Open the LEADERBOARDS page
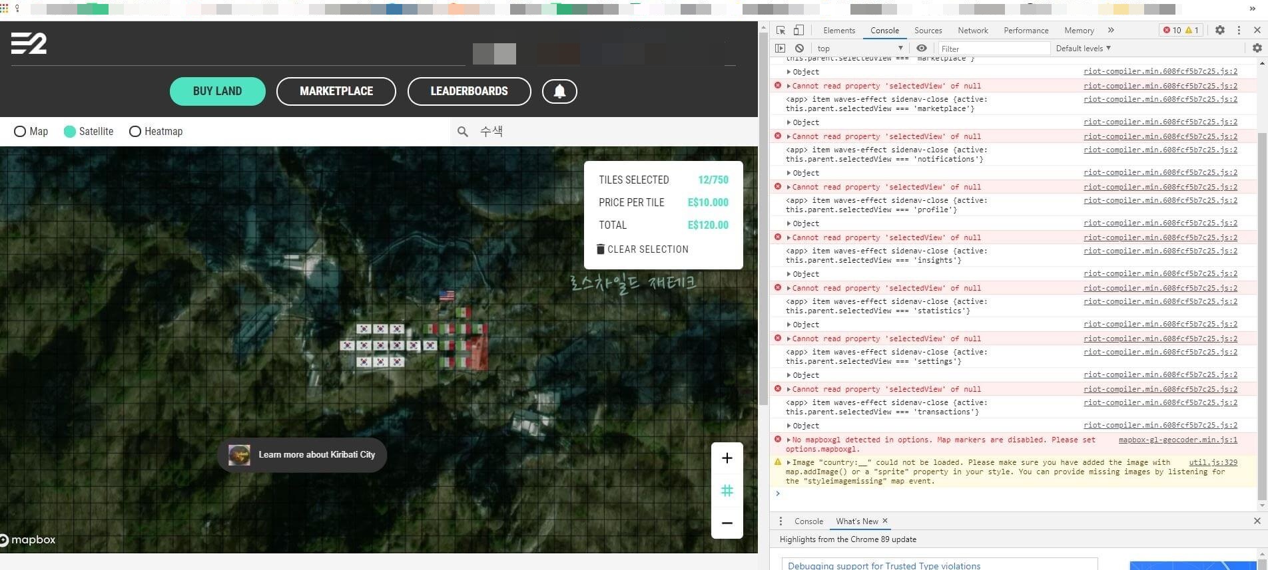1268x570 pixels. point(469,91)
